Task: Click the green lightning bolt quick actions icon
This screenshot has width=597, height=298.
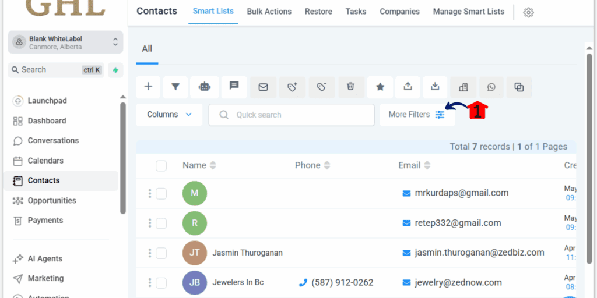Action: click(115, 70)
